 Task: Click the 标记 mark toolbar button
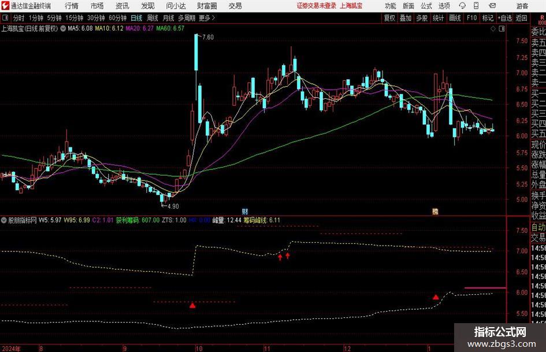488,18
